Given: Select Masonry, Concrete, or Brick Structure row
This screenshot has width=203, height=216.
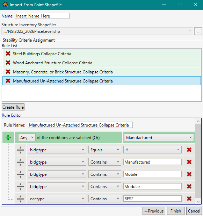Looking at the screenshot, I should (102, 72).
